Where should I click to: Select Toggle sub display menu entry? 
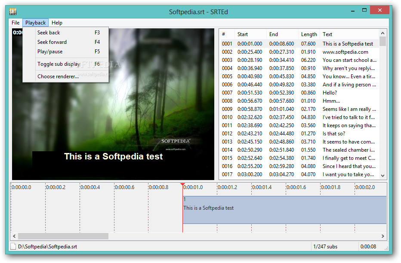pyautogui.click(x=66, y=64)
